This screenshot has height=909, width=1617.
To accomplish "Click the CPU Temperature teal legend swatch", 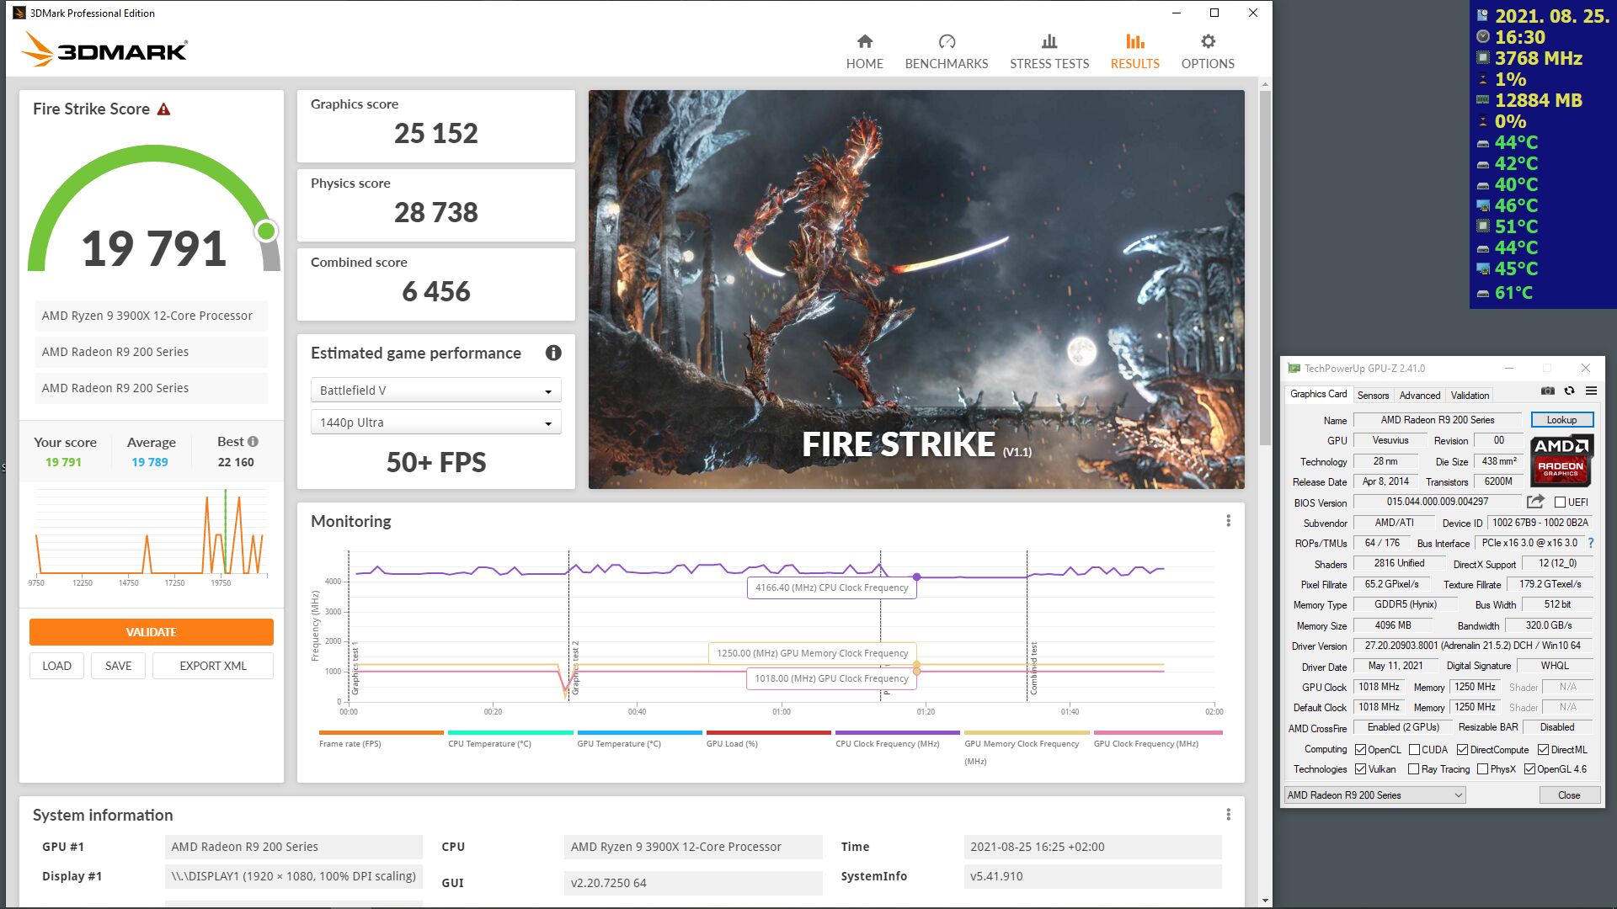I will coord(510,732).
